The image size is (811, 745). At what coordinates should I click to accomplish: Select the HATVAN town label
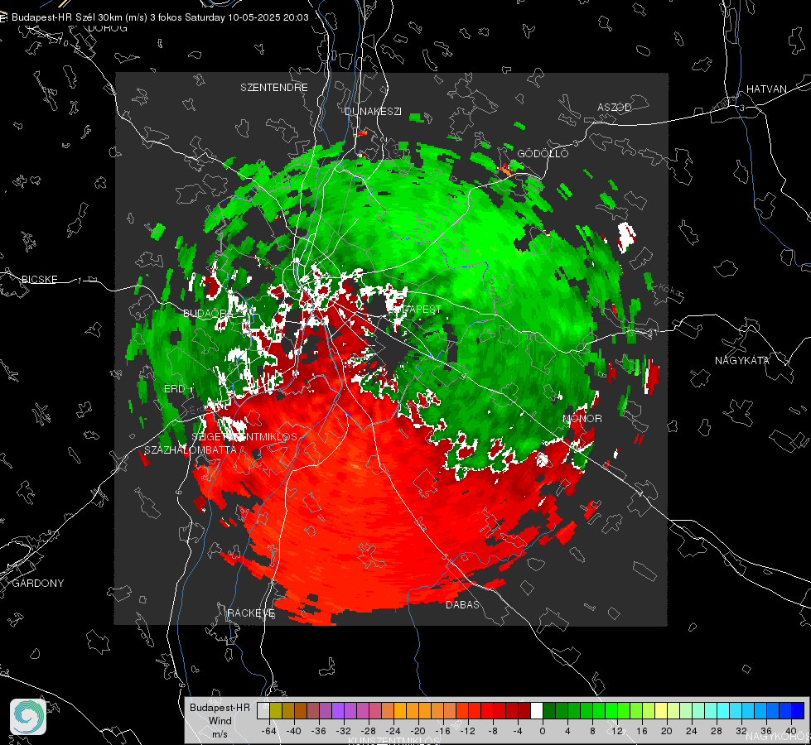(x=766, y=89)
